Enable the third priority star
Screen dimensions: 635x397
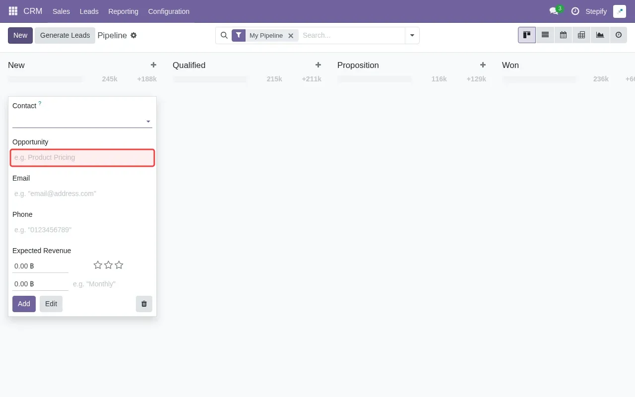(x=119, y=265)
